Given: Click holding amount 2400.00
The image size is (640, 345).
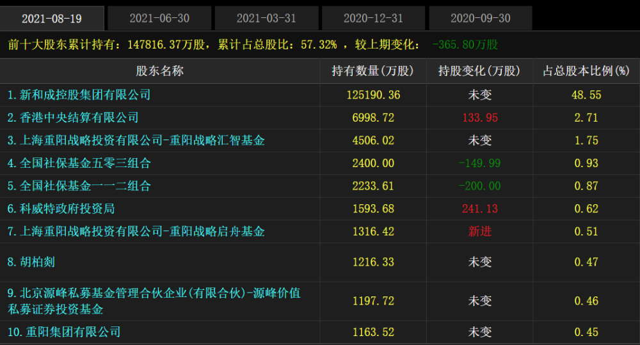Looking at the screenshot, I should [373, 163].
